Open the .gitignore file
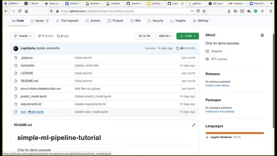277x156 pixels. 26,58
